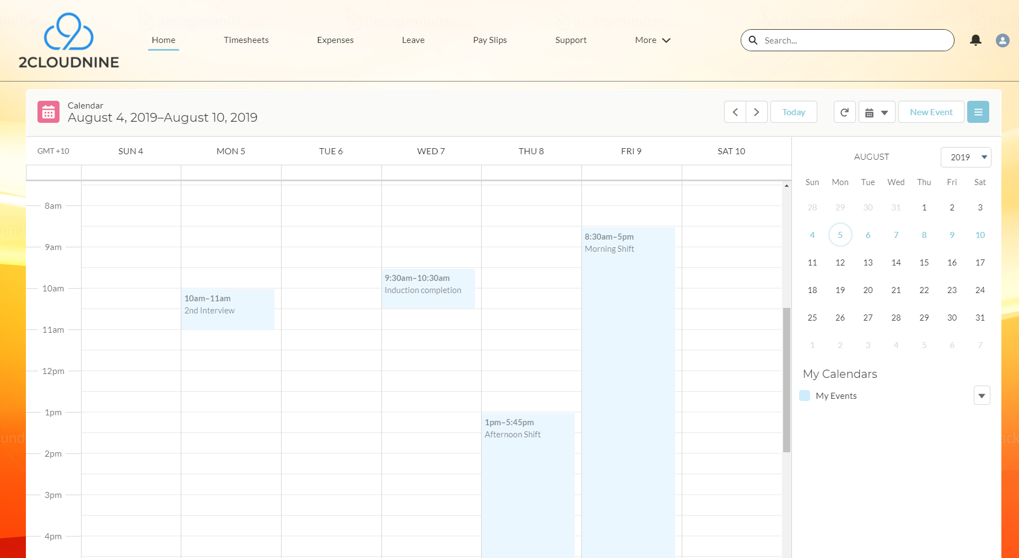
Task: Click the pink Calendar icon
Action: tap(48, 112)
